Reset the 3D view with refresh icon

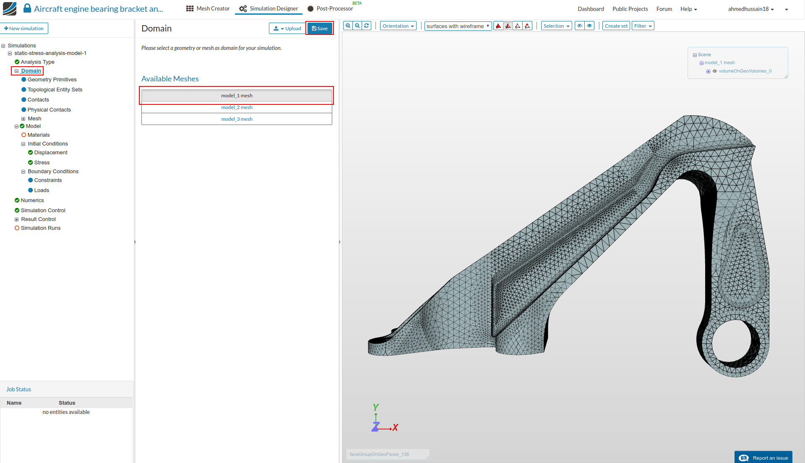(367, 26)
